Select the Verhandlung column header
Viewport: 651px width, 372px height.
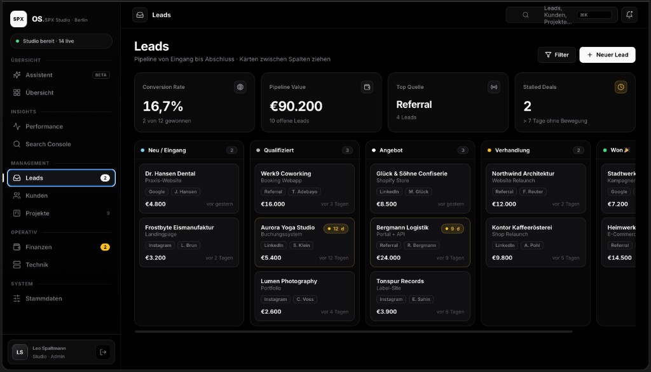pos(535,150)
